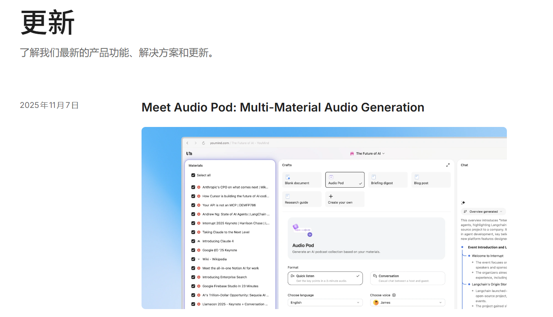Viewport: 553px width, 317px height.
Task: Click the play preview icon beside Choose voice
Action: pos(394,295)
